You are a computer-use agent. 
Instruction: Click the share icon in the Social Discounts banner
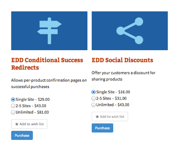coord(130,31)
